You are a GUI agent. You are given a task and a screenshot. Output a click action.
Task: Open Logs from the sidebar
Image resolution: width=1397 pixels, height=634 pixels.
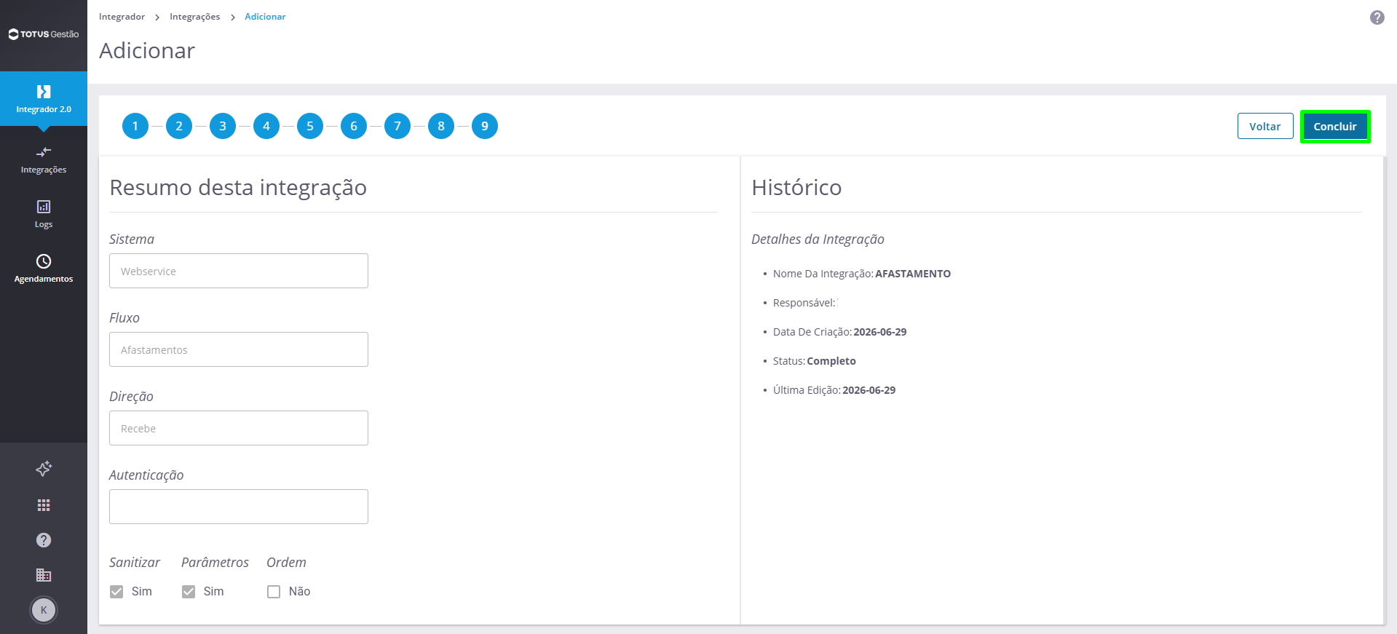pyautogui.click(x=44, y=214)
